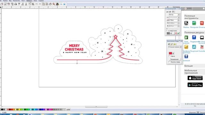Toggle the Каркас checkbox

[169, 56]
